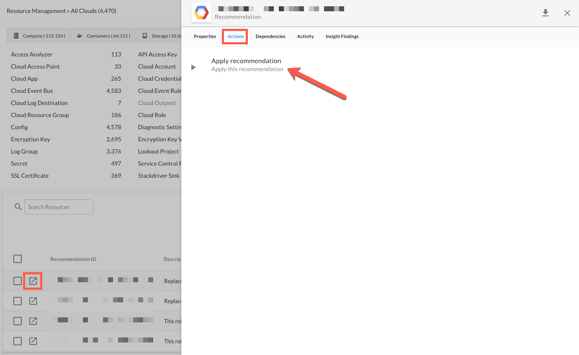Screen dimensions: 579x355
Task: Open the API Access Key resource type
Action: click(158, 54)
